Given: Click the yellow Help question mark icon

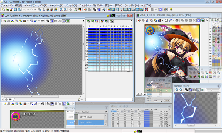Looking at the screenshot, I should 171,10.
